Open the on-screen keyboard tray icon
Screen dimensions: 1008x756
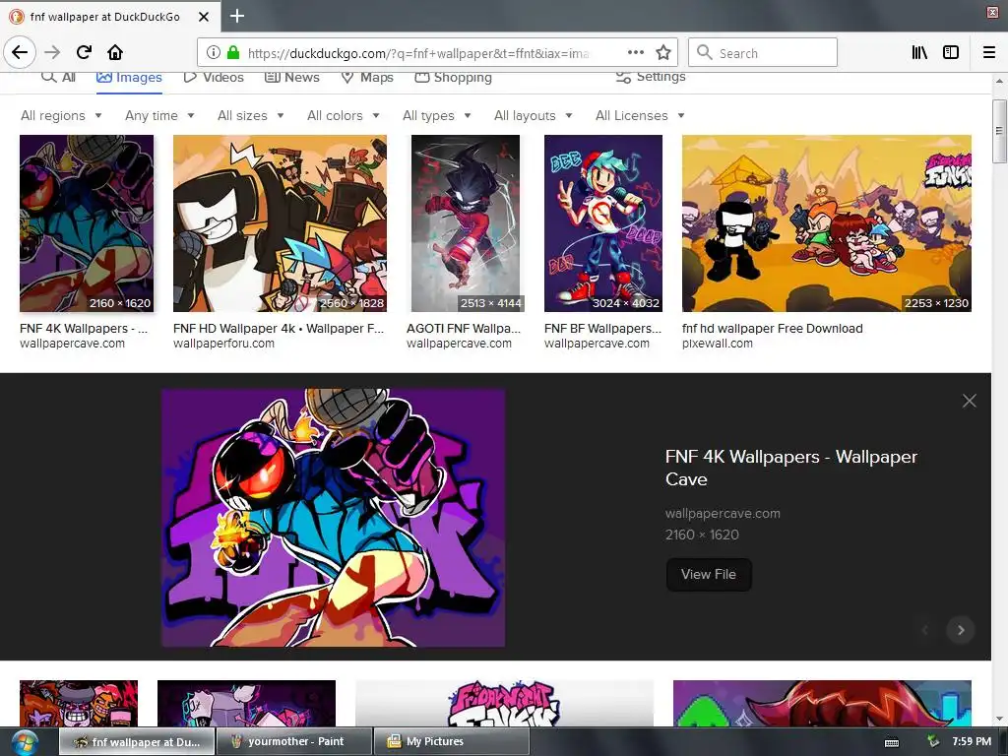point(892,742)
